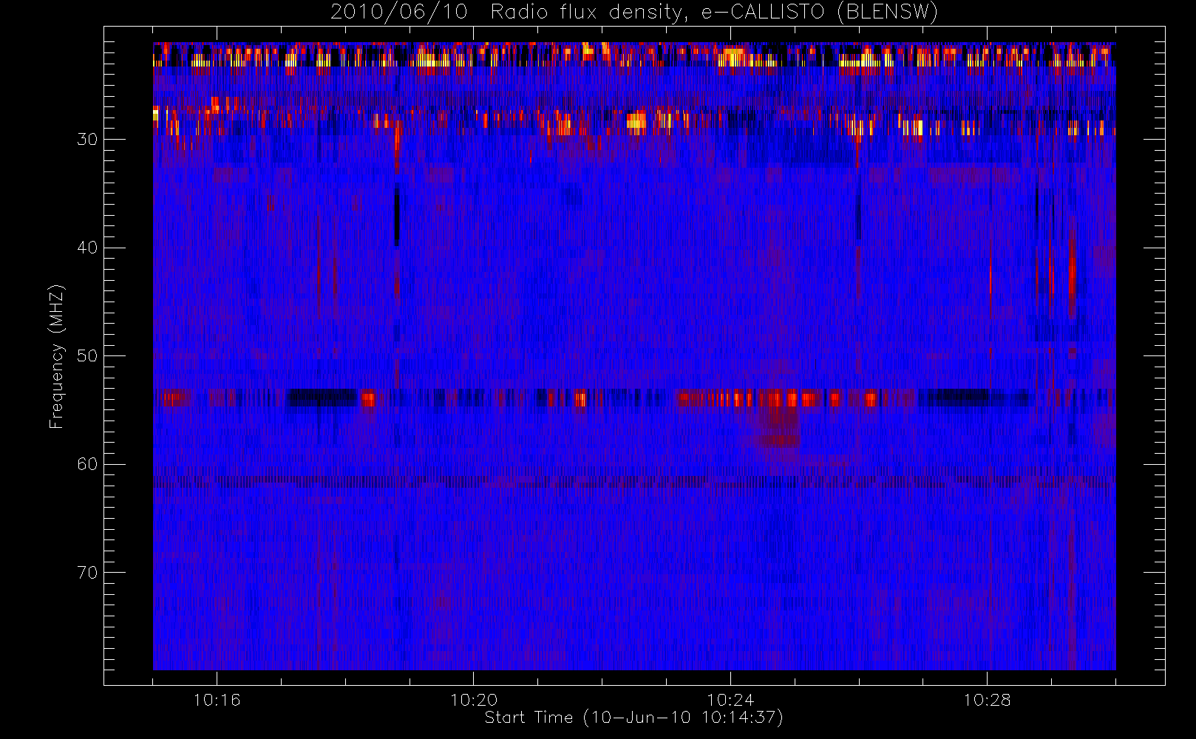This screenshot has height=739, width=1196.
Task: Click the 'Frequency (MHZ)' axis label
Action: (57, 356)
